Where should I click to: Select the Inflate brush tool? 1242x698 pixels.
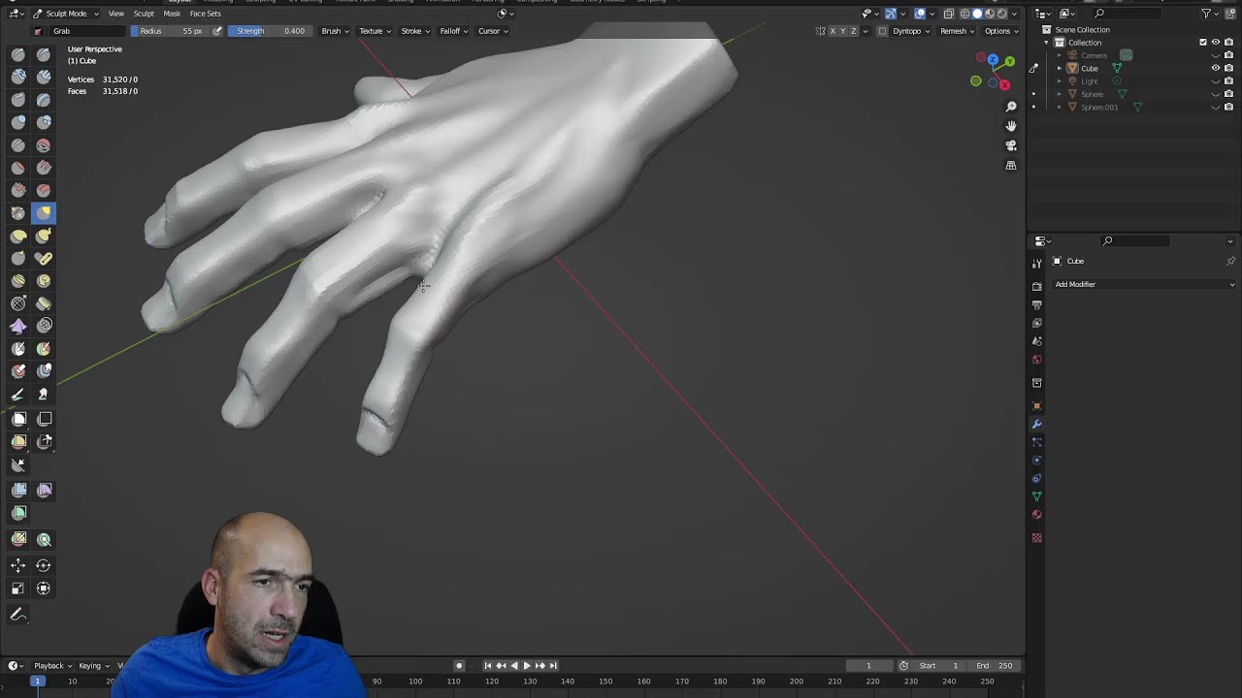pos(18,122)
